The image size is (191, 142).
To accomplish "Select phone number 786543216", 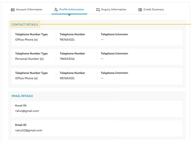I will coord(67,59).
